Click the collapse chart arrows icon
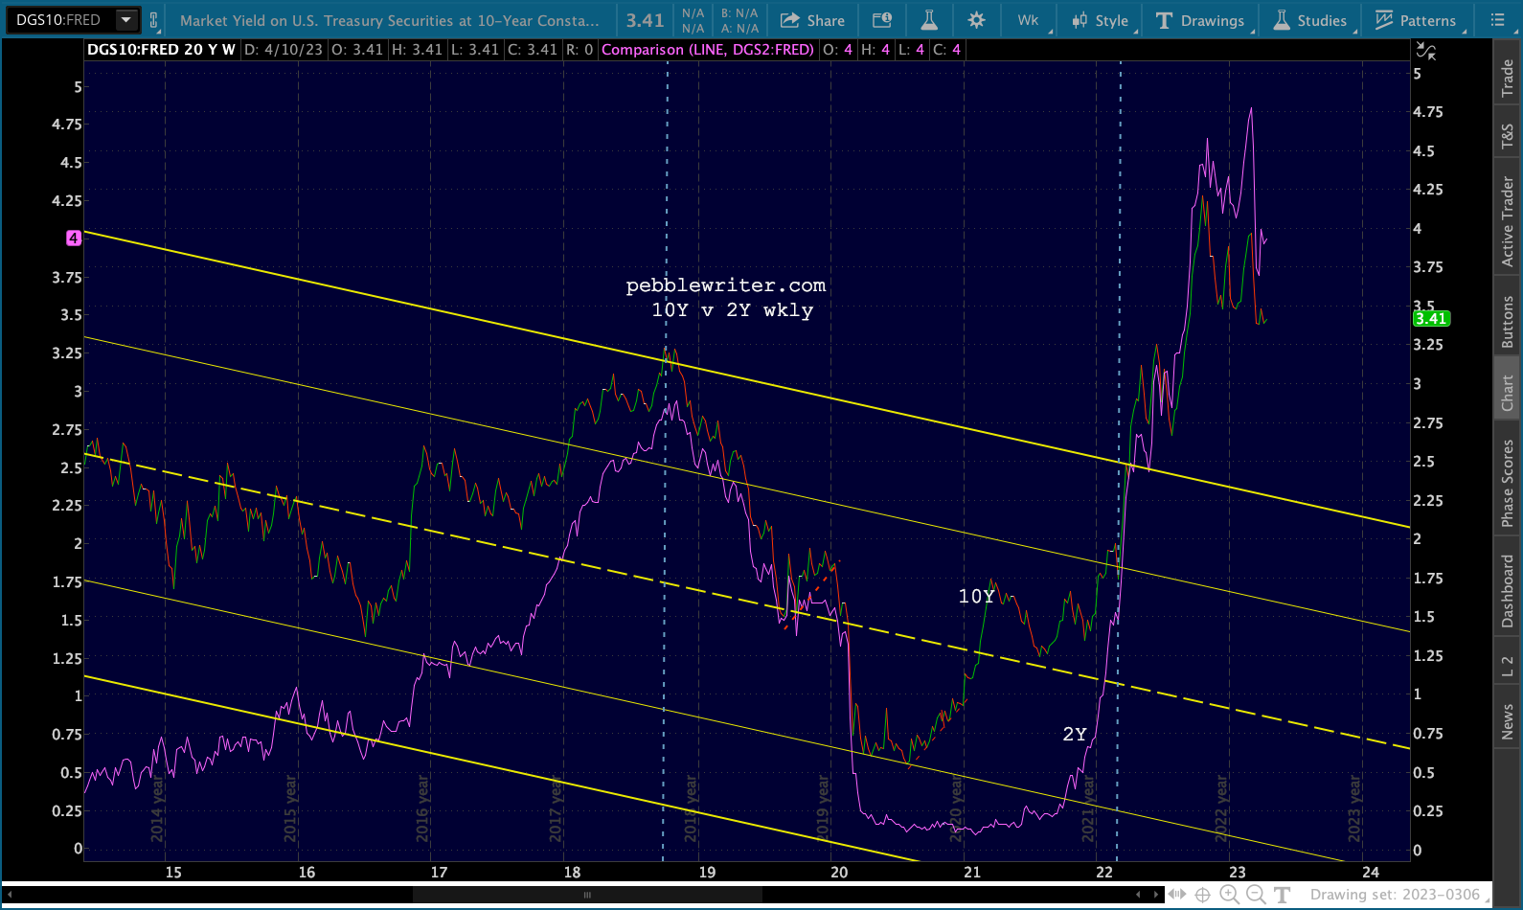This screenshot has height=910, width=1523. coord(1427,51)
